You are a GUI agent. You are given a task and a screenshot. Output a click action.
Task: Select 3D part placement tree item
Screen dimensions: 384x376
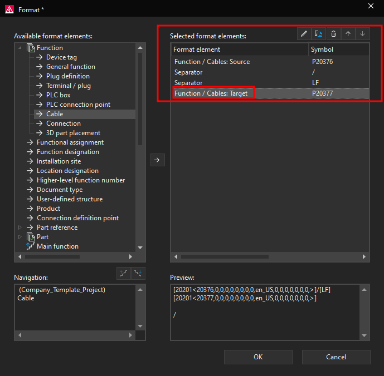tap(73, 133)
